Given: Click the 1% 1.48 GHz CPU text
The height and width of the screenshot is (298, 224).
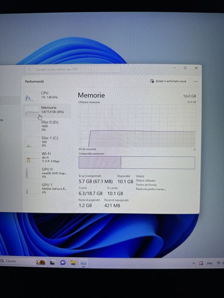Looking at the screenshot, I should click(49, 97).
